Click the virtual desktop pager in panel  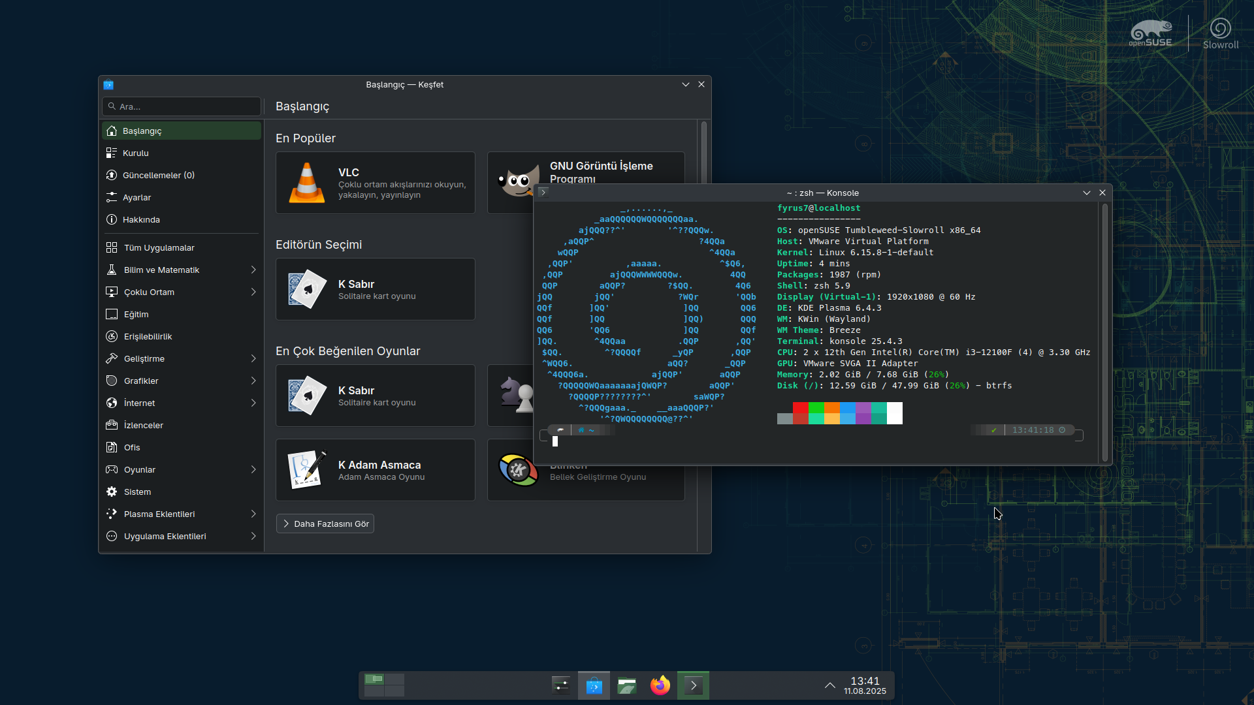tap(384, 685)
